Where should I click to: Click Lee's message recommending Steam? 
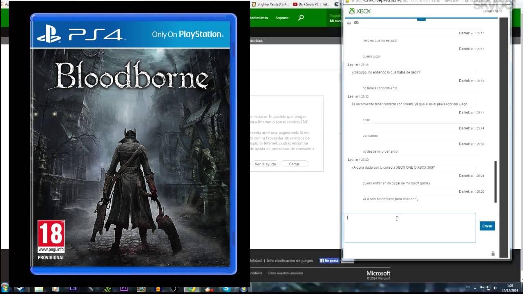[x=409, y=104]
